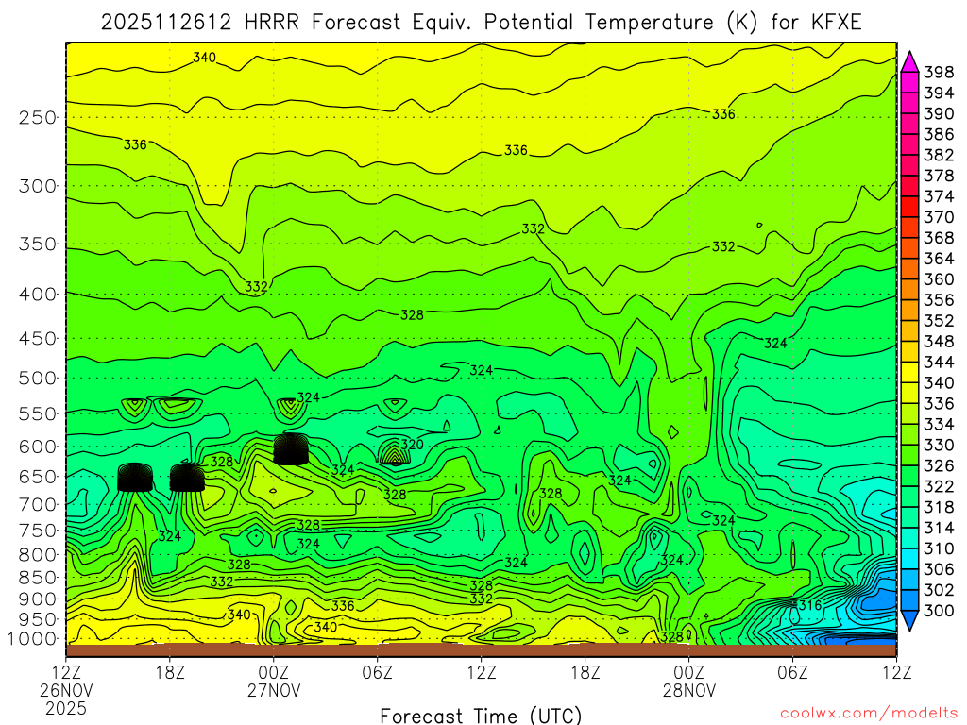Click the 00Z time label above 28NOV
967x725 pixels.
(689, 672)
